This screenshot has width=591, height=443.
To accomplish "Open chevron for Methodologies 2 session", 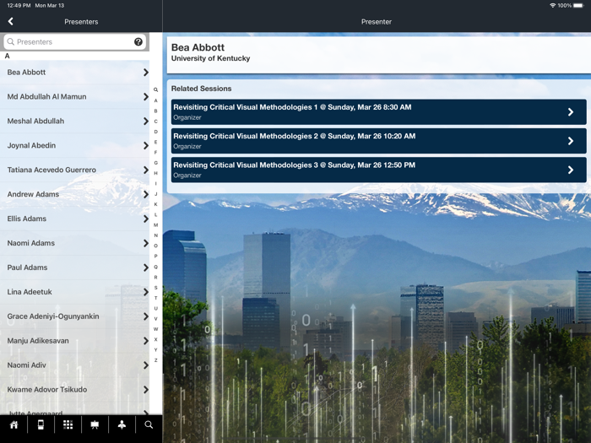I will [x=571, y=141].
